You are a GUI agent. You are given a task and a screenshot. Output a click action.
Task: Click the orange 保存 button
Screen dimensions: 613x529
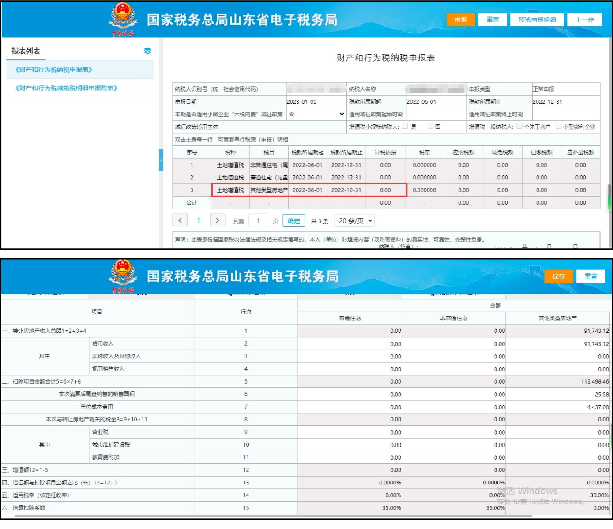(558, 276)
